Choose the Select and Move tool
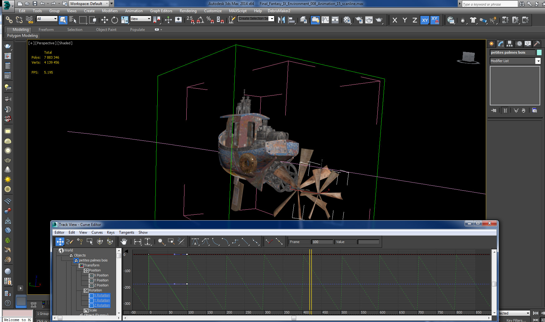This screenshot has height=322, width=545. click(105, 20)
